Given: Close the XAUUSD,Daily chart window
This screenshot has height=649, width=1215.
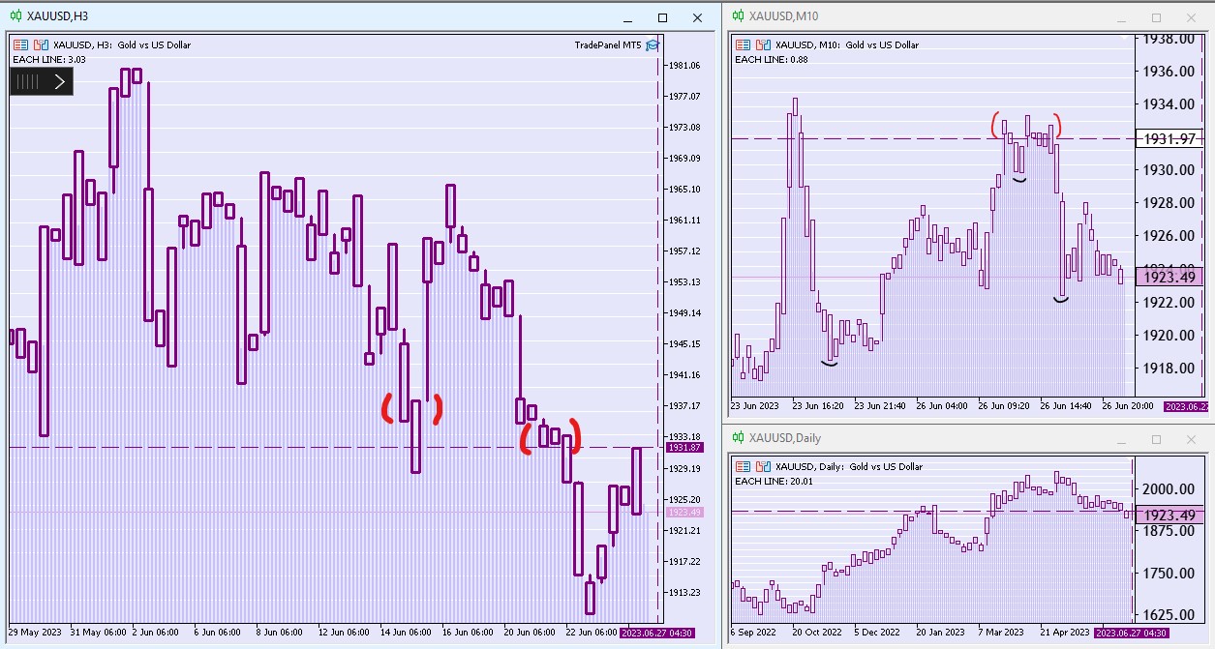Looking at the screenshot, I should [1190, 439].
